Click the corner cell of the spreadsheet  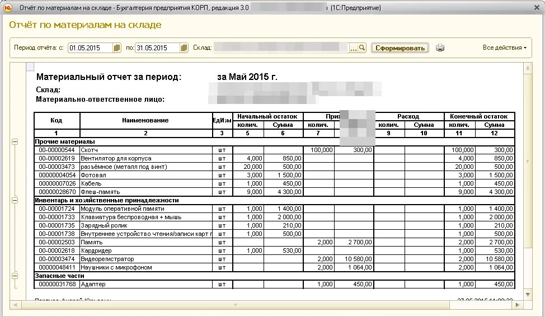31,67
